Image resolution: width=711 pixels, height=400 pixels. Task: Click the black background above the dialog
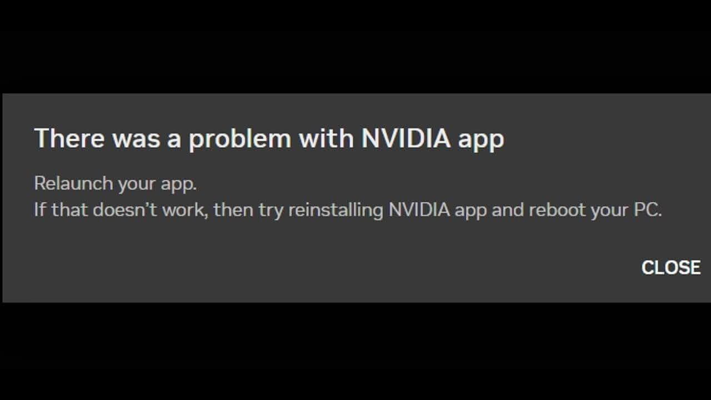point(355,47)
